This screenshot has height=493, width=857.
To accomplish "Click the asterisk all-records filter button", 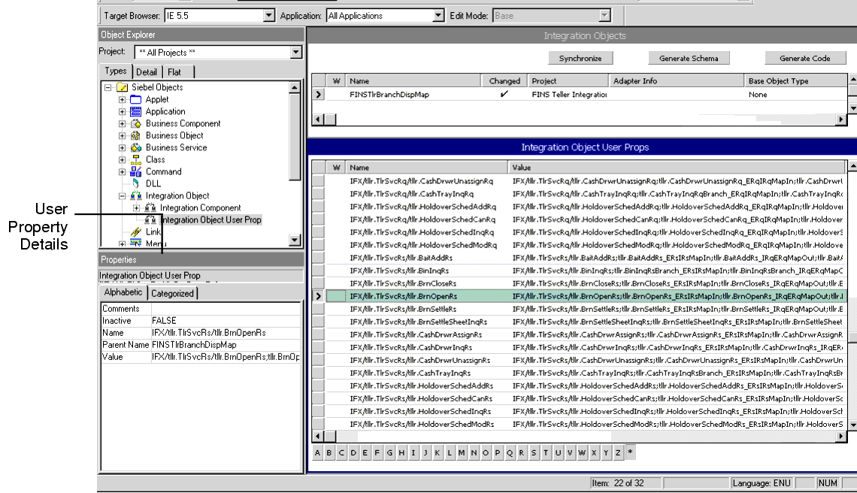I will point(630,452).
